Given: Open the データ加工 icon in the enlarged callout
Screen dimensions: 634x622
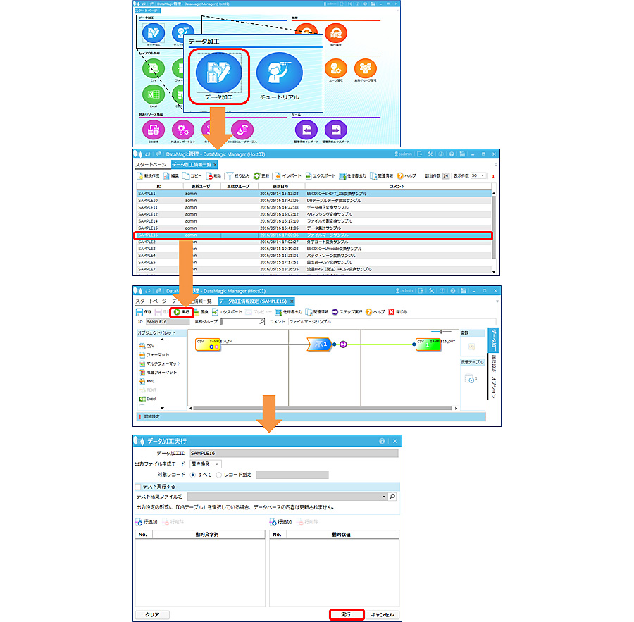Looking at the screenshot, I should [x=218, y=73].
